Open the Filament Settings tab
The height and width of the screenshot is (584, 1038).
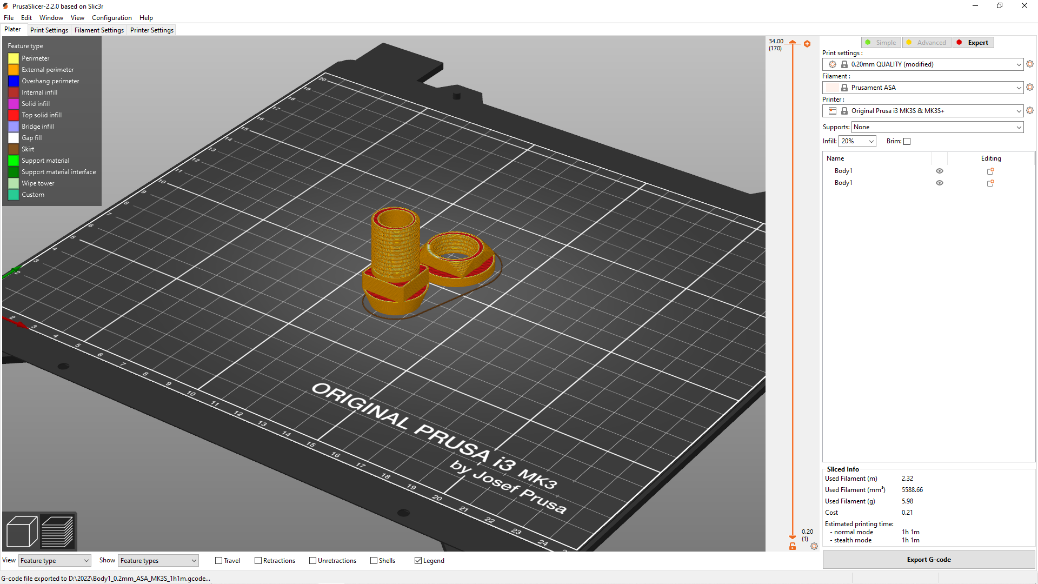click(100, 30)
